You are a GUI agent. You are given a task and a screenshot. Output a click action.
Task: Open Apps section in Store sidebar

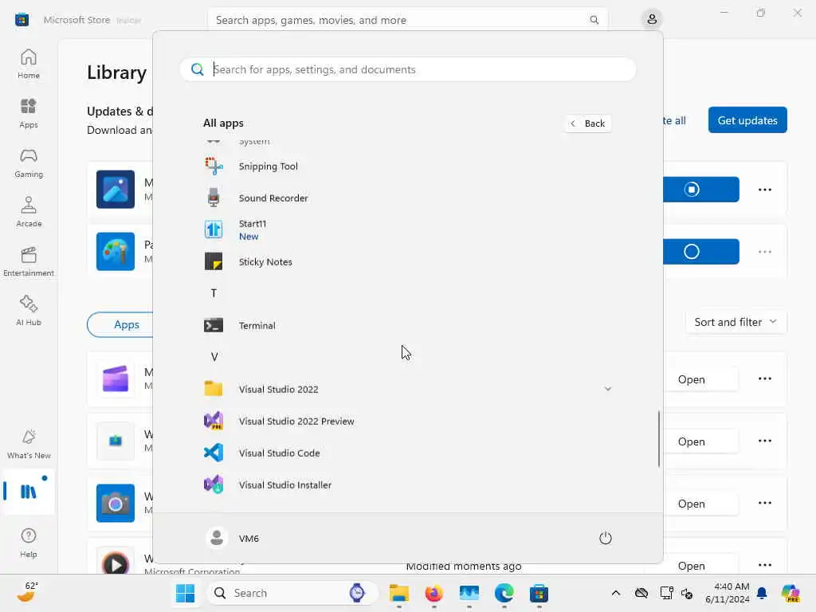click(29, 113)
